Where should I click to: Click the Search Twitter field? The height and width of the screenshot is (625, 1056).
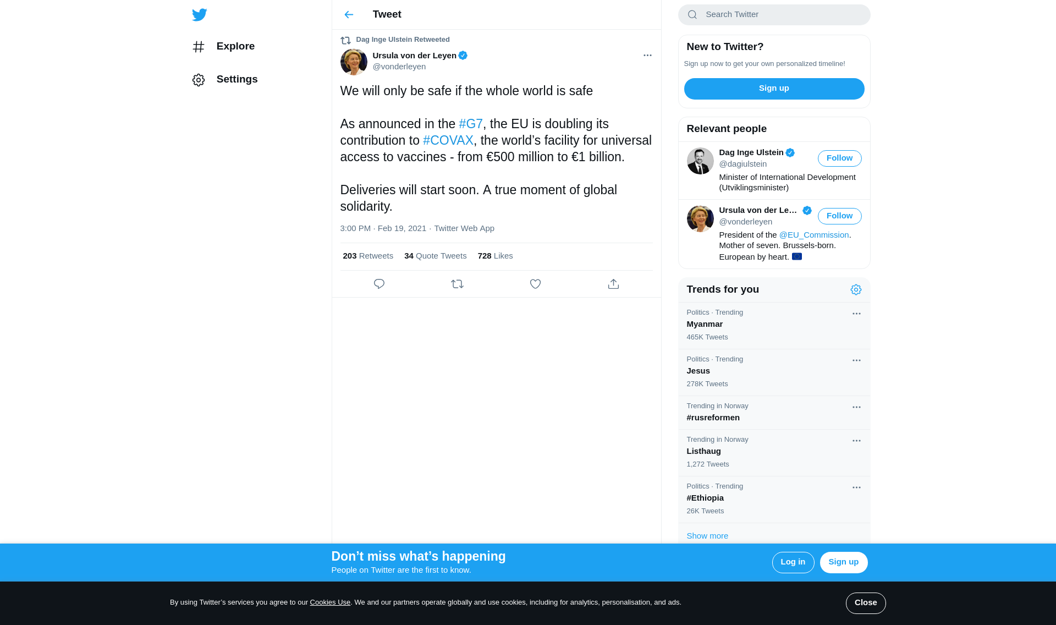pos(774,15)
